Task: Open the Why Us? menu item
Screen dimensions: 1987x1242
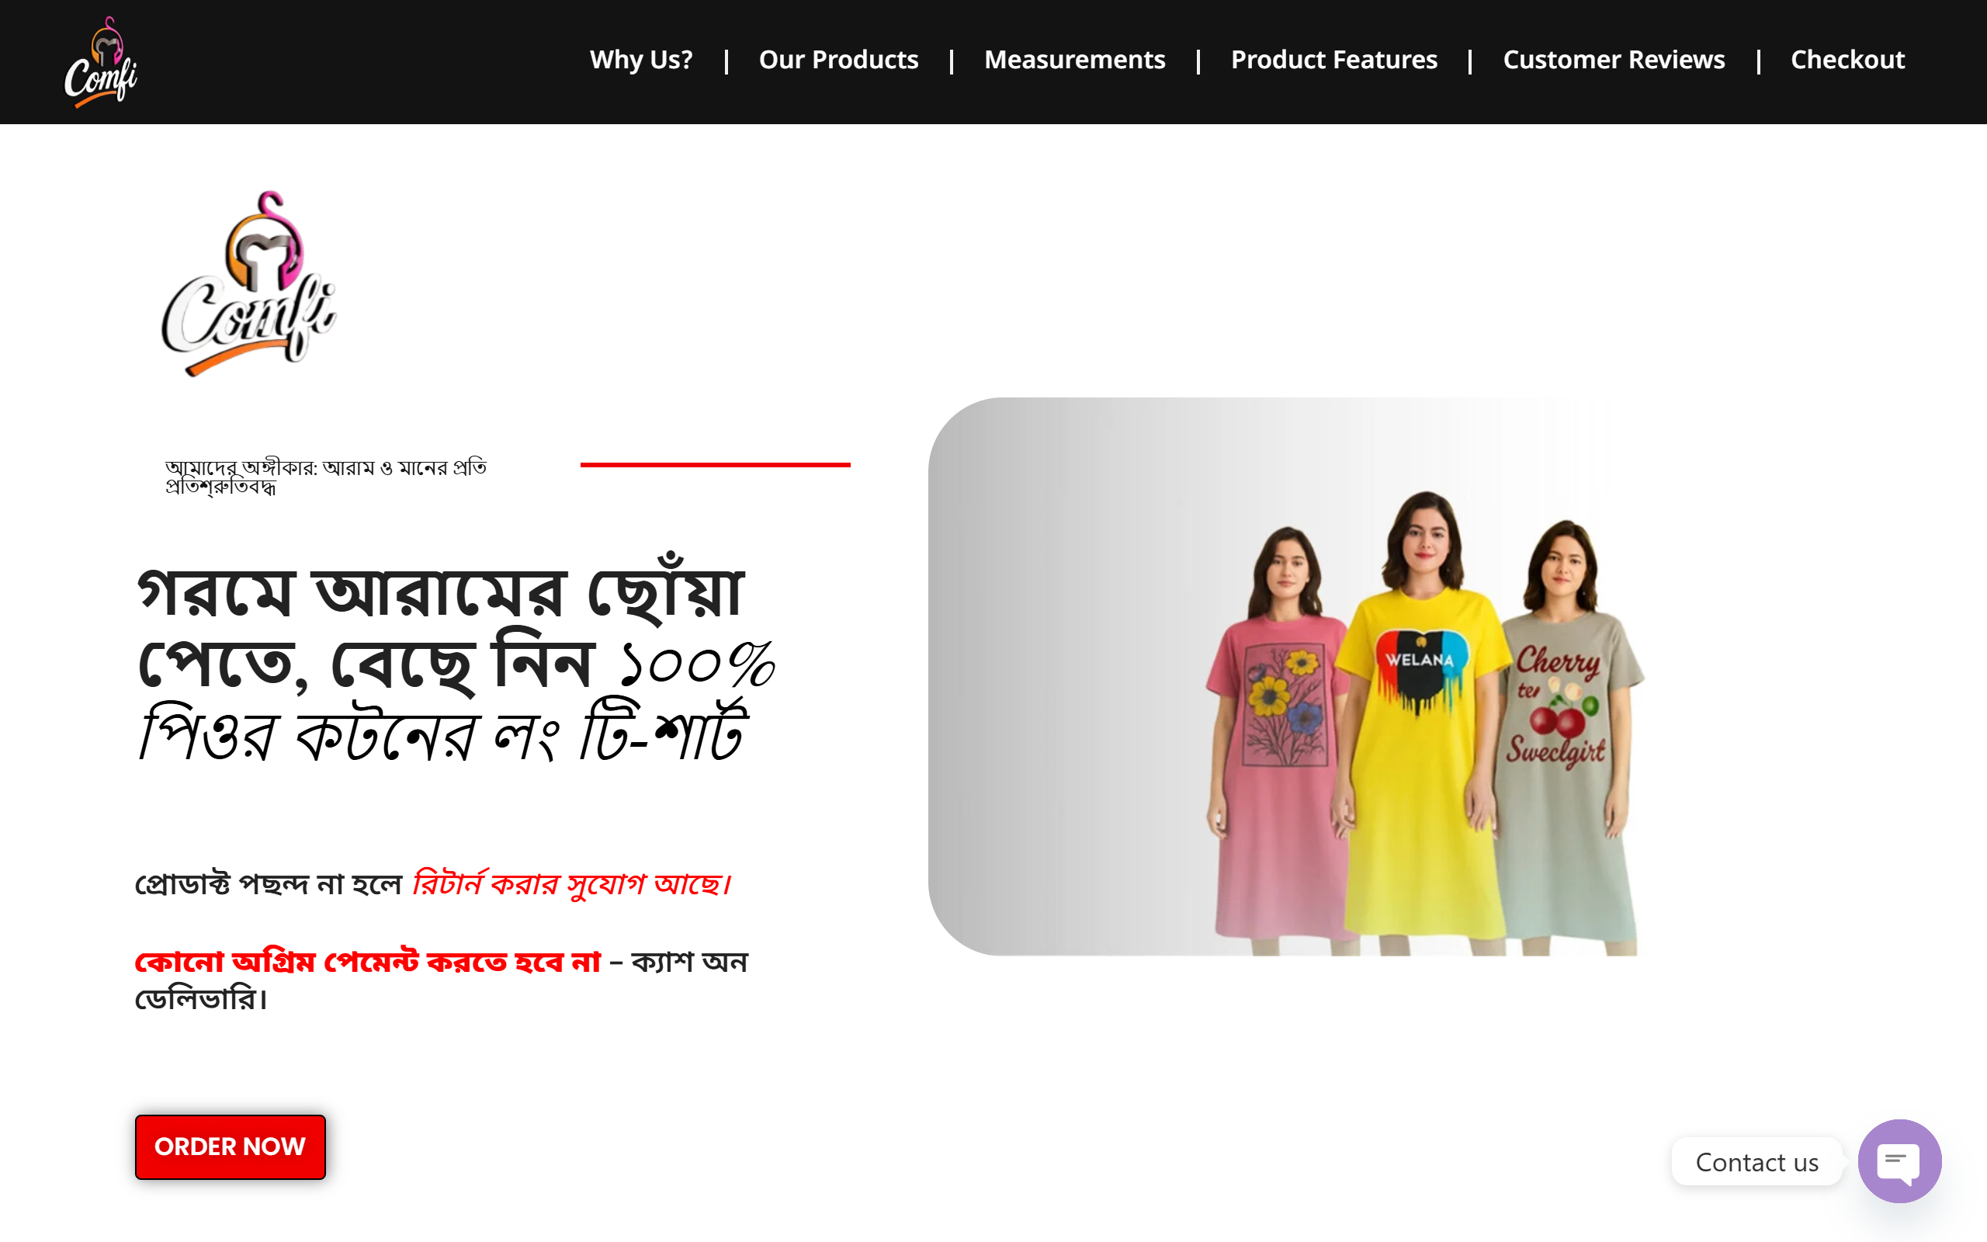Action: pos(641,60)
